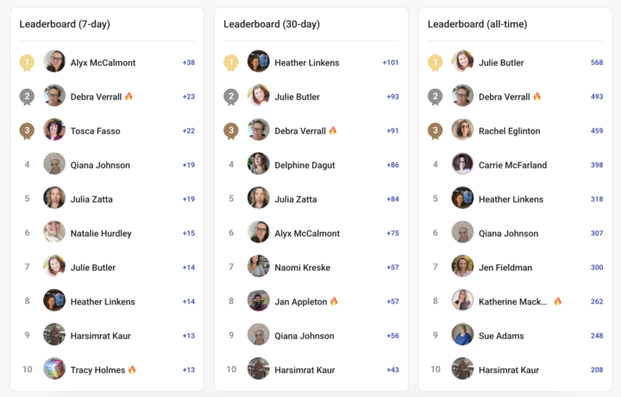621x397 pixels.
Task: Click Natalie Hurdley's name link
Action: click(x=101, y=234)
